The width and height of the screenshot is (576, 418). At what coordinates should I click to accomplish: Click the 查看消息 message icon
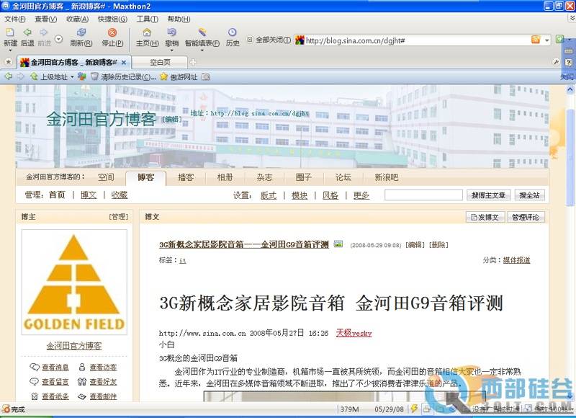point(34,367)
